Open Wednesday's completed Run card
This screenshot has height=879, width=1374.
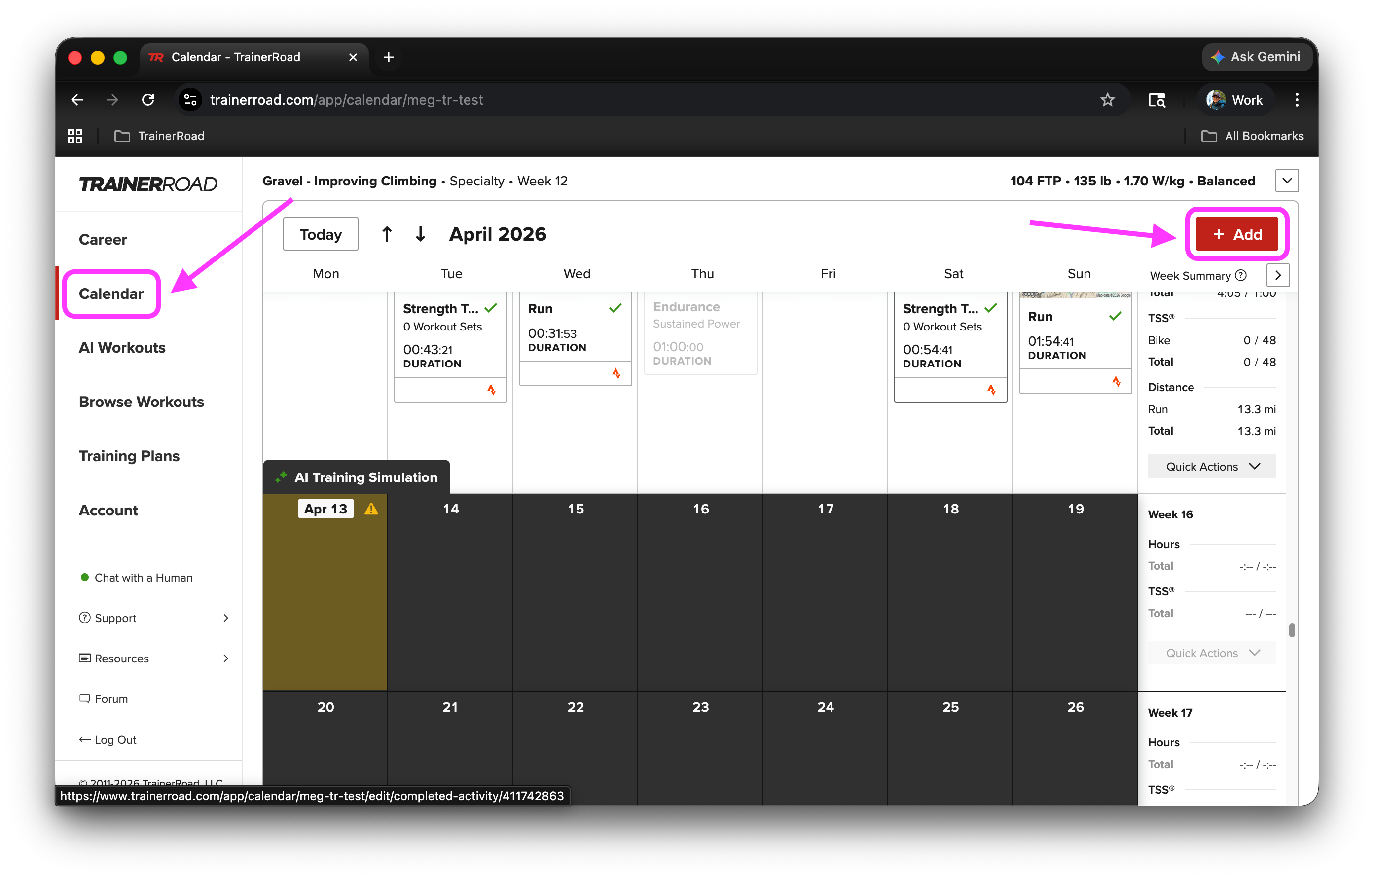[576, 339]
